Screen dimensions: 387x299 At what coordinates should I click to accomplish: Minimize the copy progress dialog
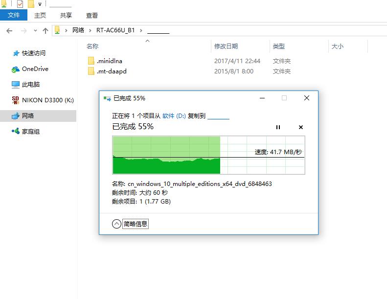tap(262, 98)
